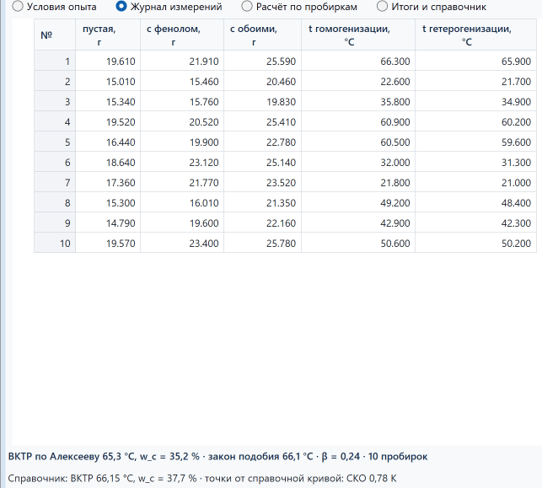
Task: Click the cell with value 21.800
Action: [358, 183]
